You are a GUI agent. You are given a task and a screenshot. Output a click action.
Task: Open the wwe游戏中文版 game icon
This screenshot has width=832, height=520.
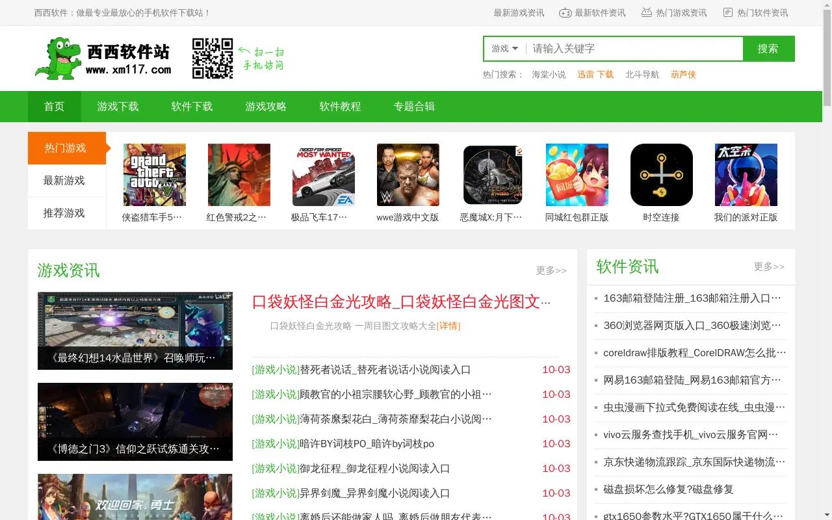point(408,175)
